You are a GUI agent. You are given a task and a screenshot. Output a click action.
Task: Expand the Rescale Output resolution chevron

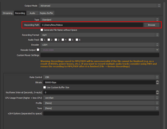(157, 50)
